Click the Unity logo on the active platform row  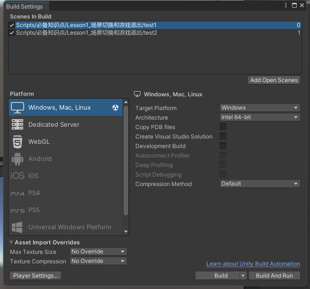pyautogui.click(x=115, y=108)
